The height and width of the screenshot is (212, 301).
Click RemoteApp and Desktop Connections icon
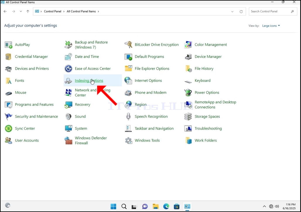pos(188,105)
